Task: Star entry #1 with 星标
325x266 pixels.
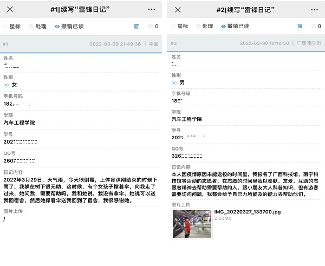Action: click(x=13, y=26)
